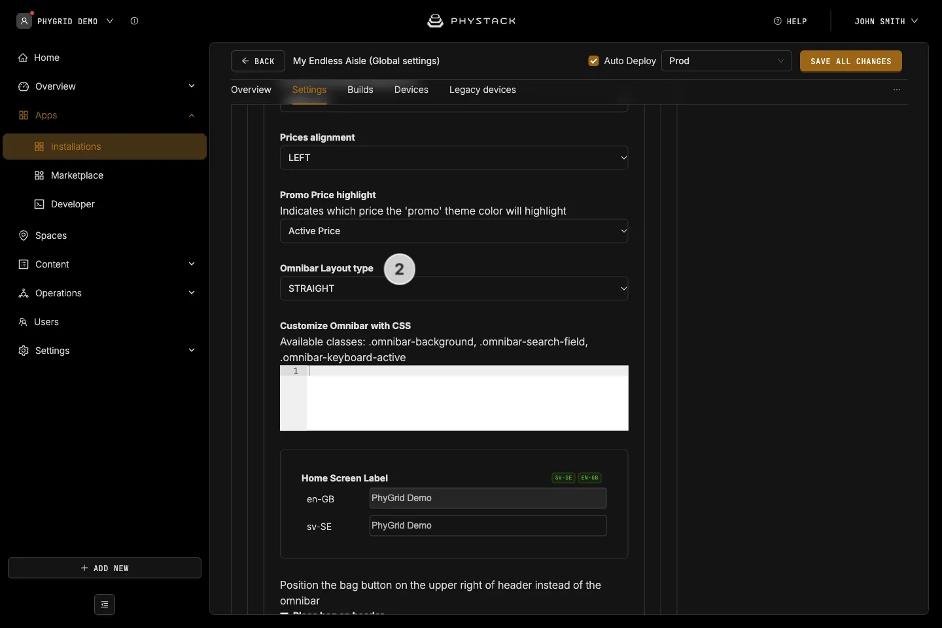Click the en-GB Home Screen Label field
Image resolution: width=942 pixels, height=628 pixels.
(488, 498)
